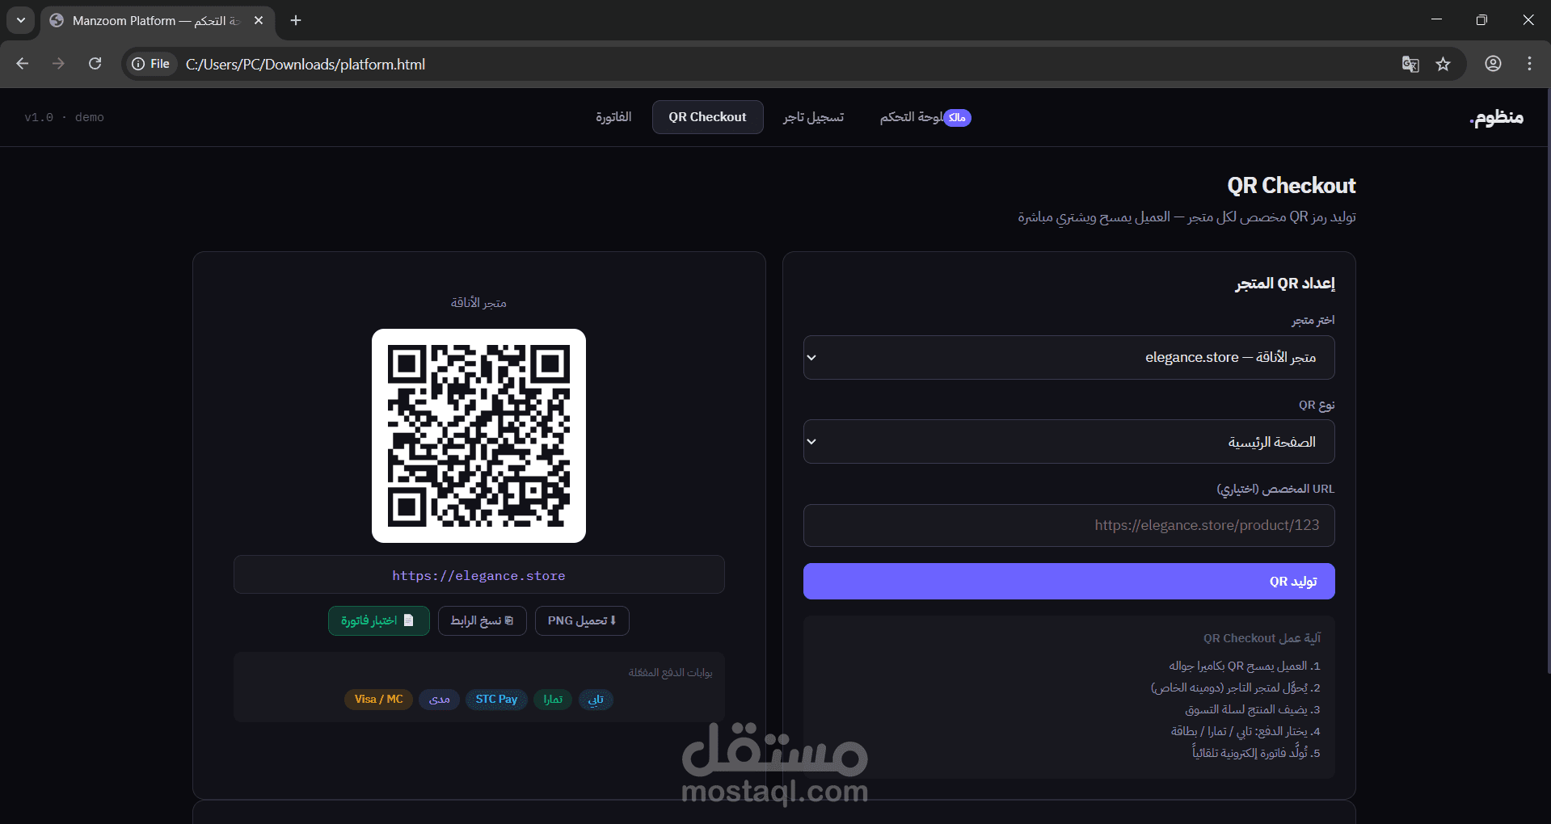Click the منظوم logo
The width and height of the screenshot is (1551, 824).
coord(1496,117)
